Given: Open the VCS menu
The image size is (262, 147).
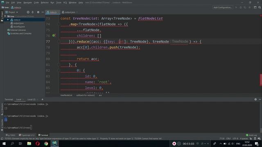Looking at the screenshot, I should pos(65,2).
